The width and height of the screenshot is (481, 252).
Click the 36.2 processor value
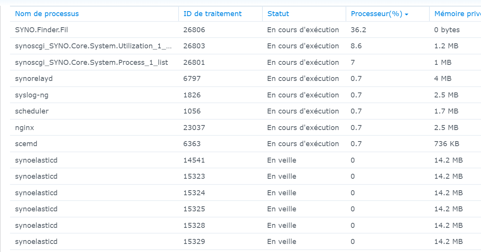pos(358,30)
